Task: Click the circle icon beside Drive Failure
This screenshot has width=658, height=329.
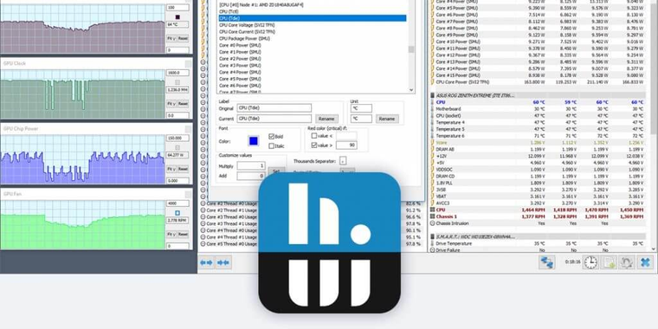Action: coord(433,250)
